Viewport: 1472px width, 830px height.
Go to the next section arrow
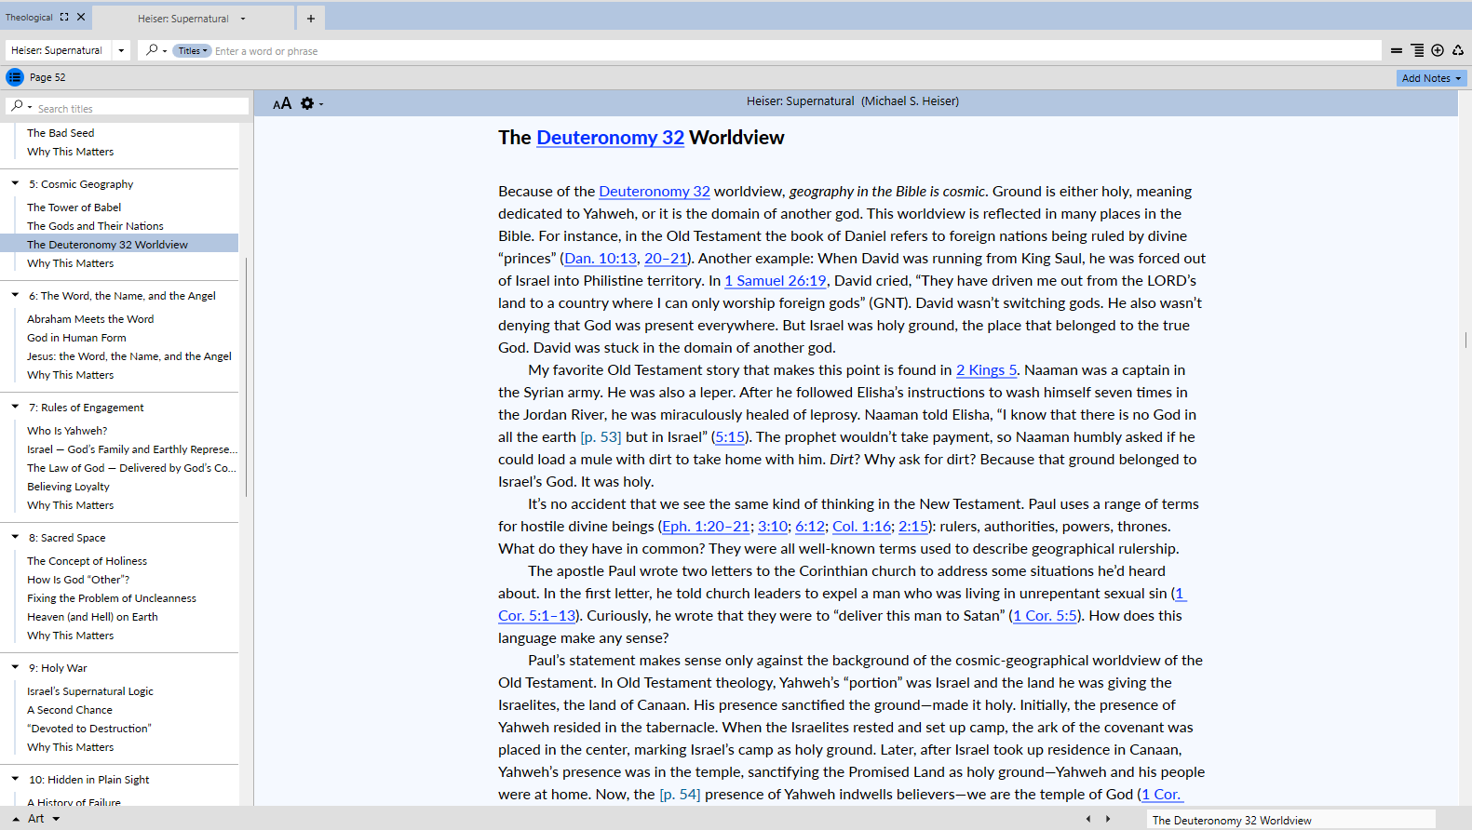click(1108, 819)
